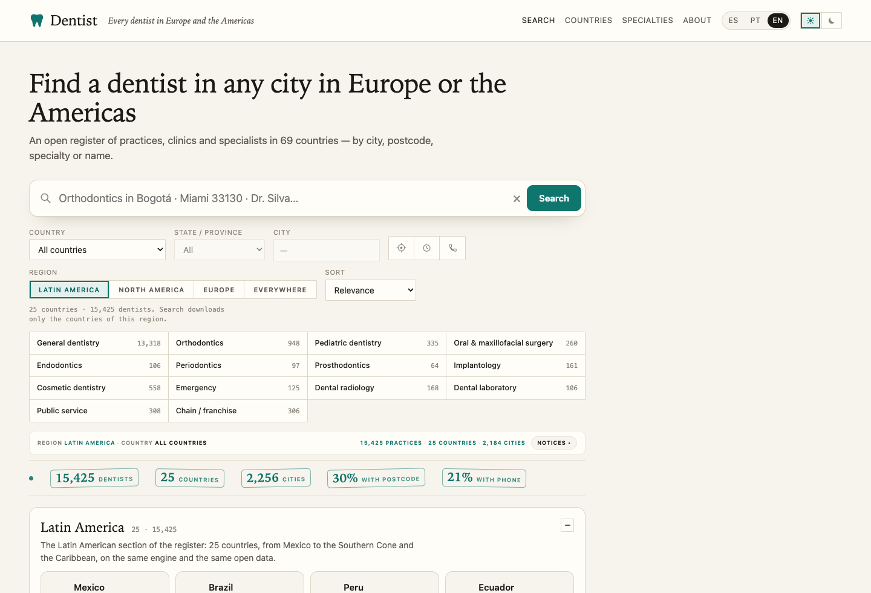This screenshot has height=593, width=871.
Task: Open the About nav item
Action: tap(697, 21)
